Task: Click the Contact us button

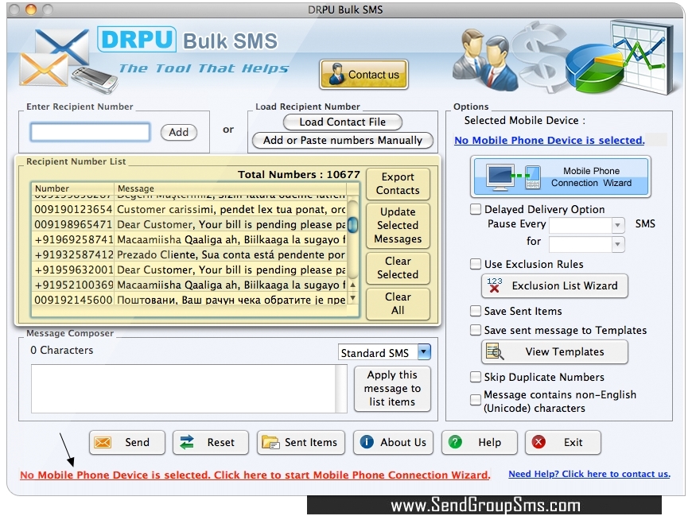Action: pos(363,75)
